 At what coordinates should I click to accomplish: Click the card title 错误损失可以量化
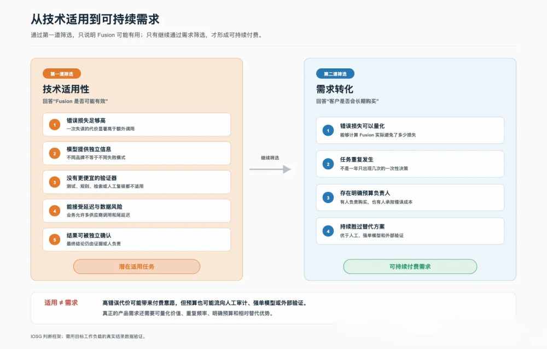[x=363, y=126]
